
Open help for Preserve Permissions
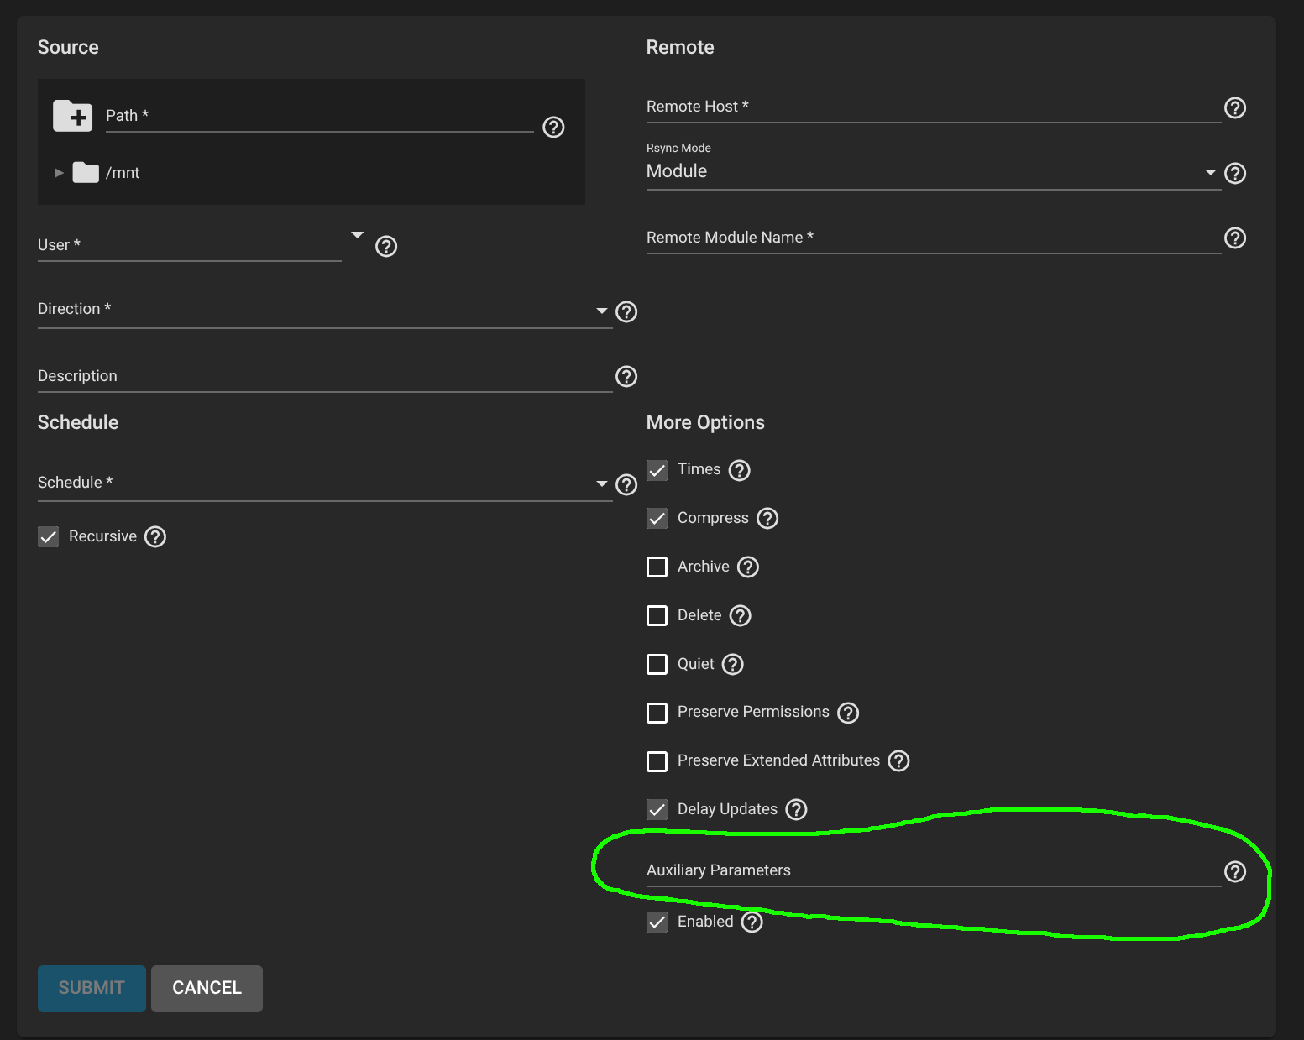click(x=848, y=713)
